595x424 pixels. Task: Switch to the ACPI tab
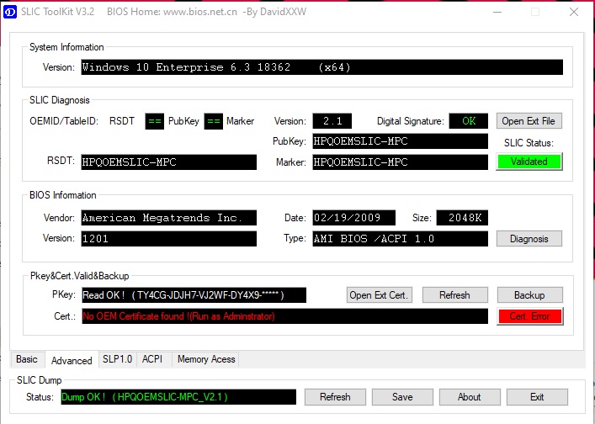(152, 359)
